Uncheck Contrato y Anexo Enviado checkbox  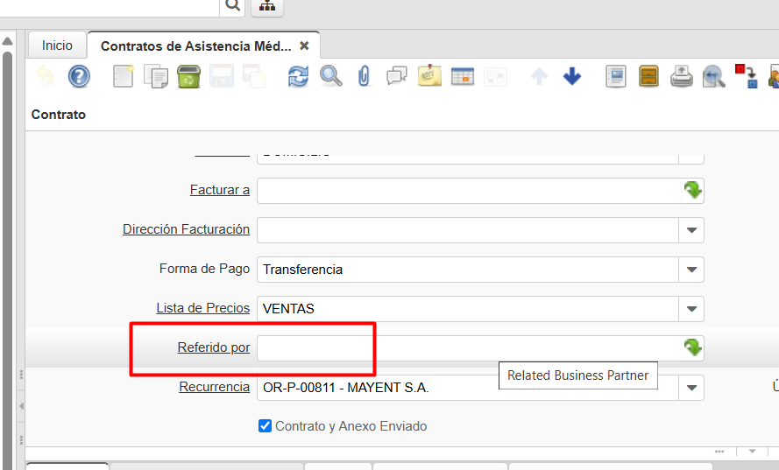(x=266, y=426)
